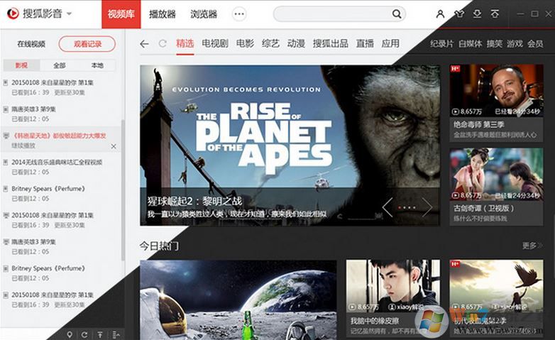Screen dimensions: 555x340
Task: Click the upload arrow icon in title bar
Action: pyautogui.click(x=495, y=14)
